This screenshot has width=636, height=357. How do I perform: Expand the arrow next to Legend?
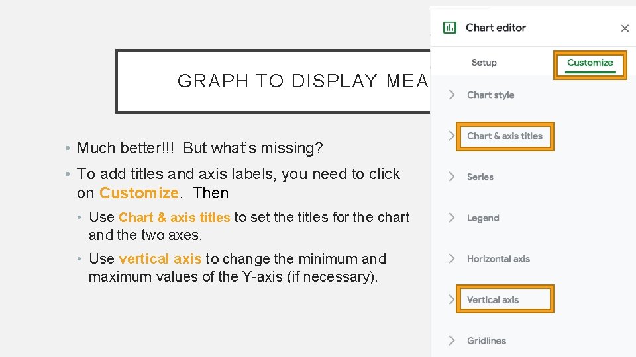(x=452, y=218)
